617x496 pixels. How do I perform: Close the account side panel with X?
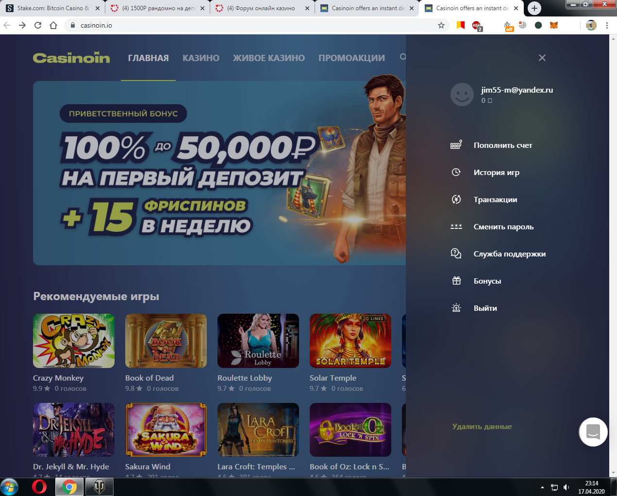pos(542,58)
